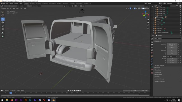Click the timeline Playback button

8,91
